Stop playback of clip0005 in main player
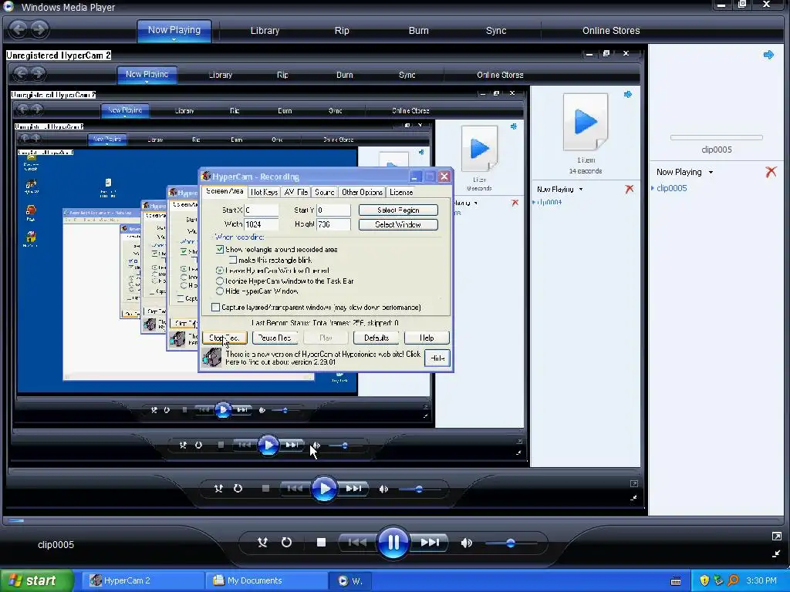 (321, 542)
